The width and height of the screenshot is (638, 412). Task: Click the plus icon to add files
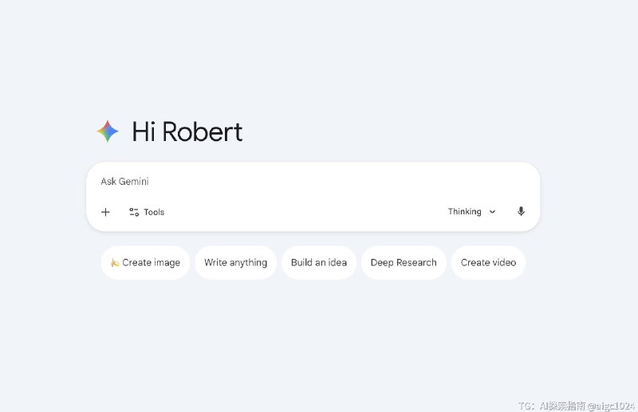(105, 212)
